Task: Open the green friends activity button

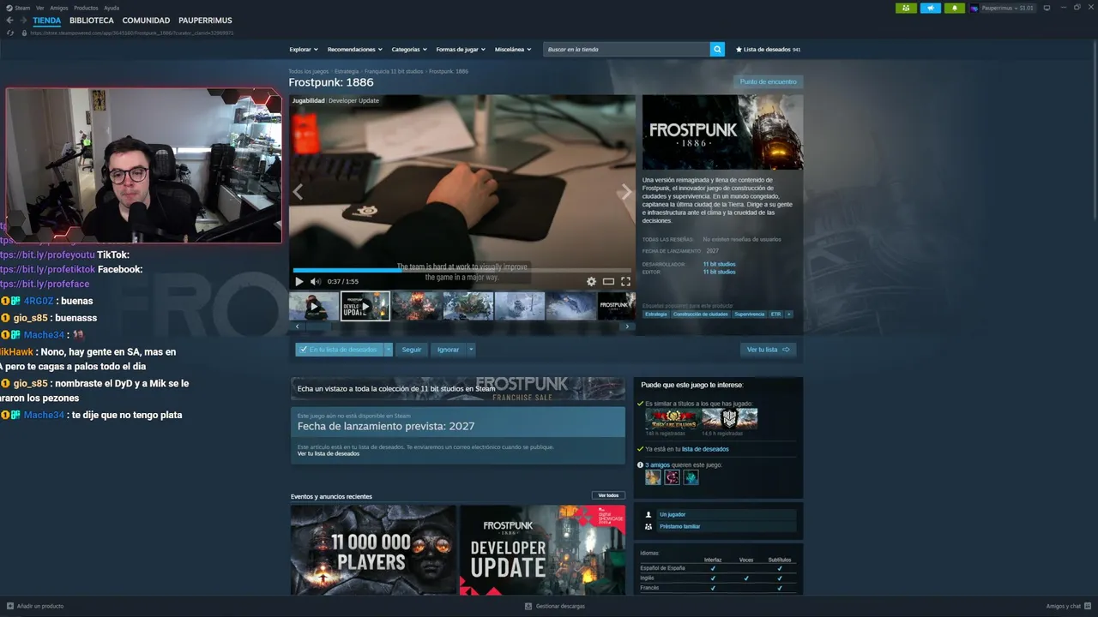Action: [x=906, y=8]
